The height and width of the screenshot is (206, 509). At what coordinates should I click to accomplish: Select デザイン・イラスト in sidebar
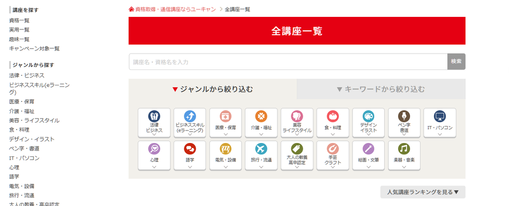[x=32, y=139]
